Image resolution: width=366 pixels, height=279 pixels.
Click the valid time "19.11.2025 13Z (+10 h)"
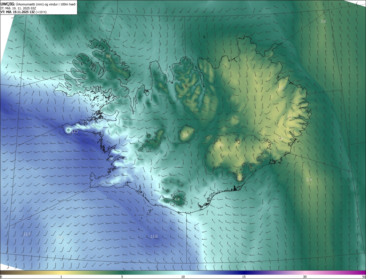click(x=29, y=12)
